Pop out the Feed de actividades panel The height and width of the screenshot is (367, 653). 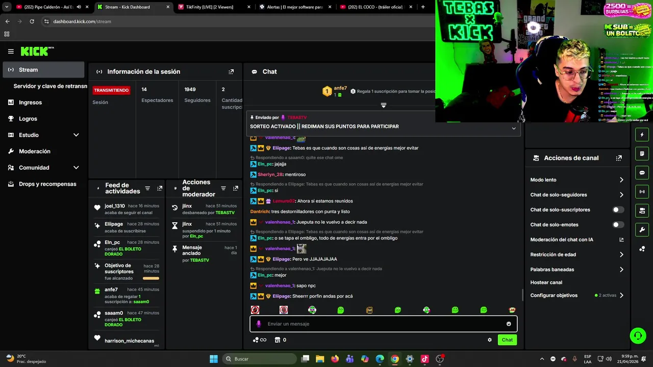pos(160,189)
